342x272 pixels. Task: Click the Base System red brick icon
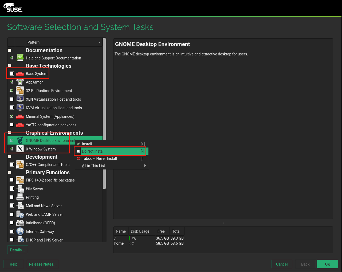click(x=20, y=74)
